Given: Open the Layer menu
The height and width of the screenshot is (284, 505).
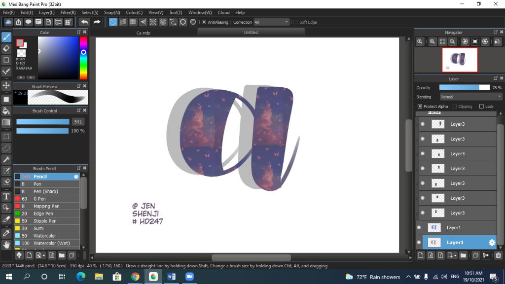Looking at the screenshot, I should click(47, 12).
